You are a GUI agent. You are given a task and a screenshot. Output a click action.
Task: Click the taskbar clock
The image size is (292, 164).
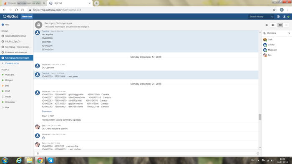pyautogui.click(x=282, y=161)
